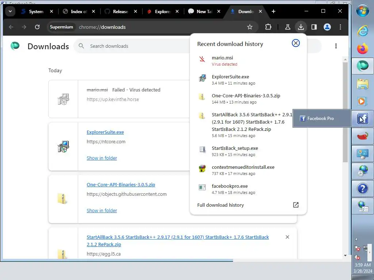
Task: Open the Downloads page more actions menu
Action: tap(336, 46)
